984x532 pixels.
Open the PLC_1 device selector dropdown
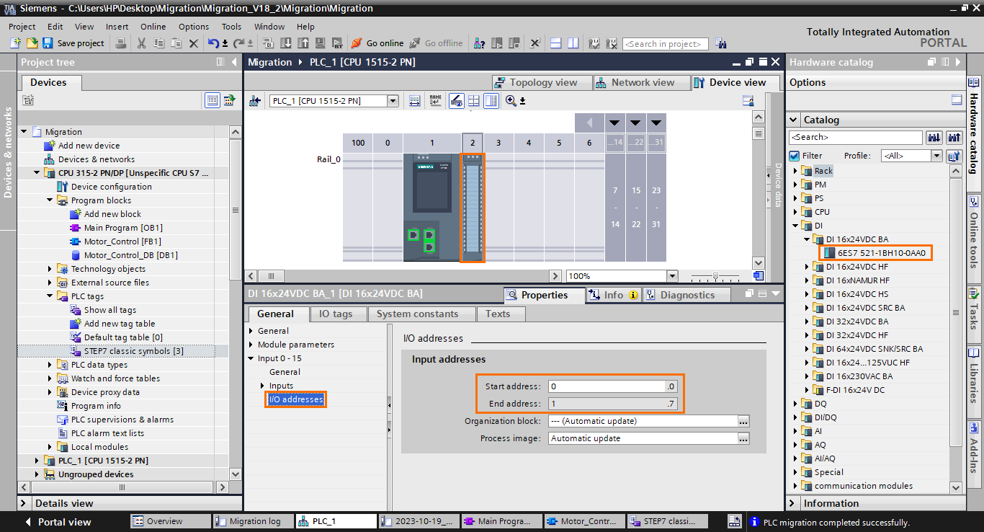pos(392,101)
